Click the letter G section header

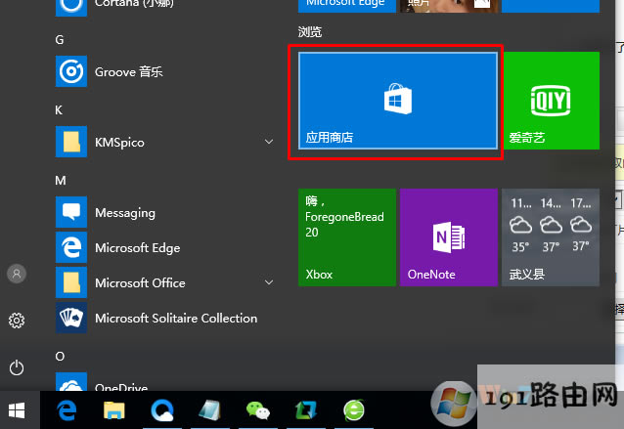coord(60,40)
